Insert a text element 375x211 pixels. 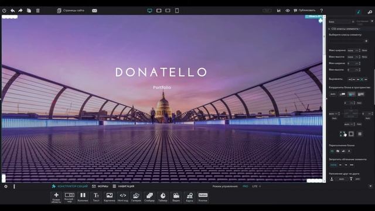[x=96, y=198]
